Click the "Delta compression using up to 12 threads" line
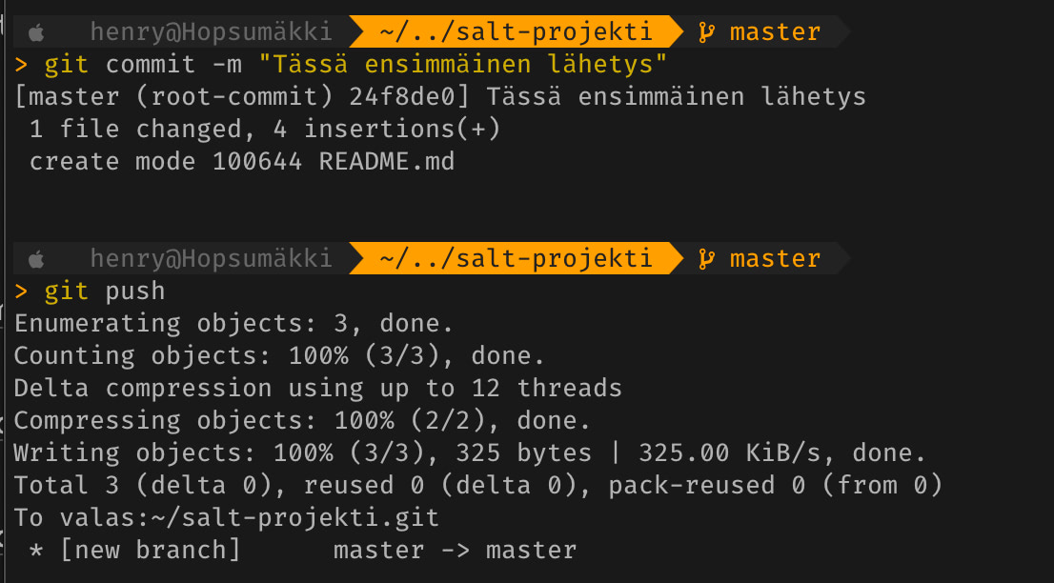 point(317,388)
